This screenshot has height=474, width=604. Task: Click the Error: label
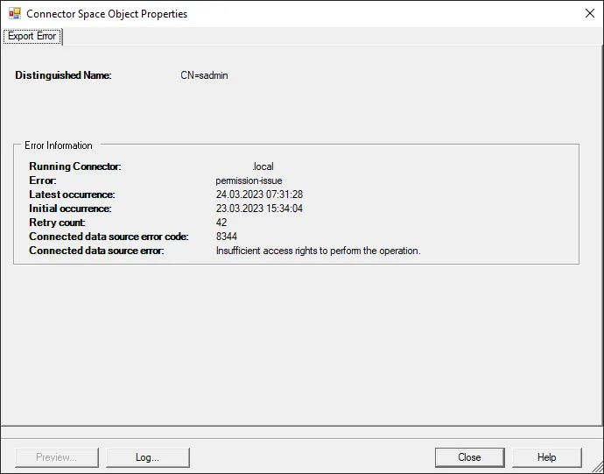pos(43,180)
